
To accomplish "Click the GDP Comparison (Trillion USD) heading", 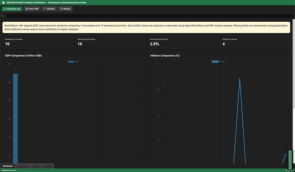I will pyautogui.click(x=23, y=56).
